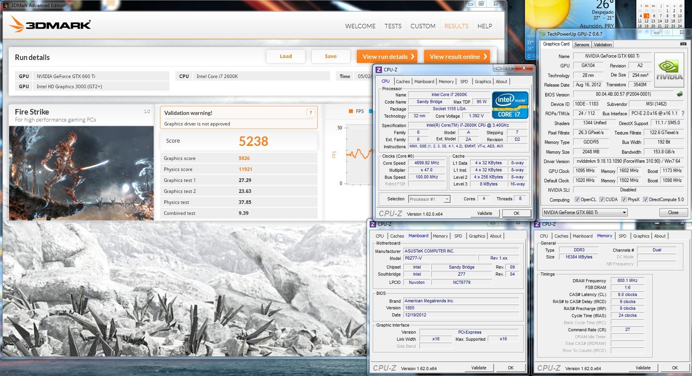Click the NVIDIA logo in GPU-Z
Viewport: 692px width, 376px height.
point(670,71)
